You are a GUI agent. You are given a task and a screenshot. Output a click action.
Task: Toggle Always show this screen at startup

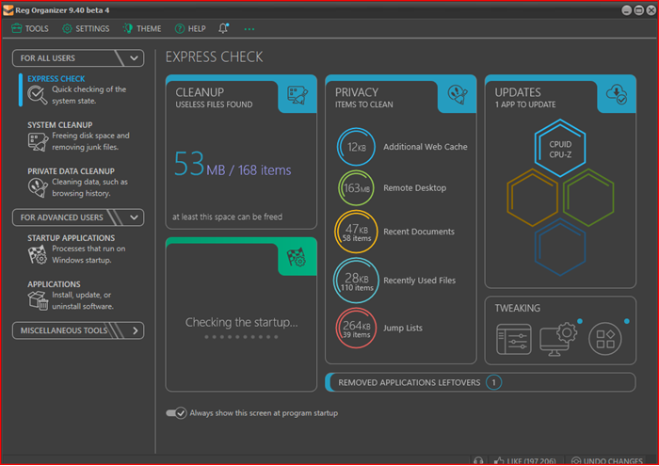176,413
